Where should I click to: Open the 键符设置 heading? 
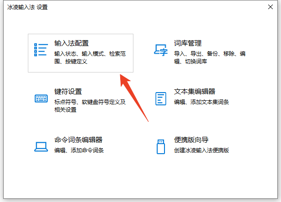tap(68, 92)
